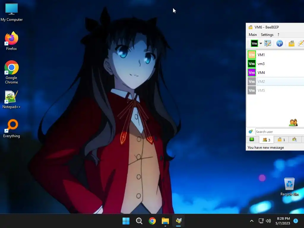The height and width of the screenshot is (228, 304).
Task: Click the blue broadcast antenna icon
Action: coord(279,43)
